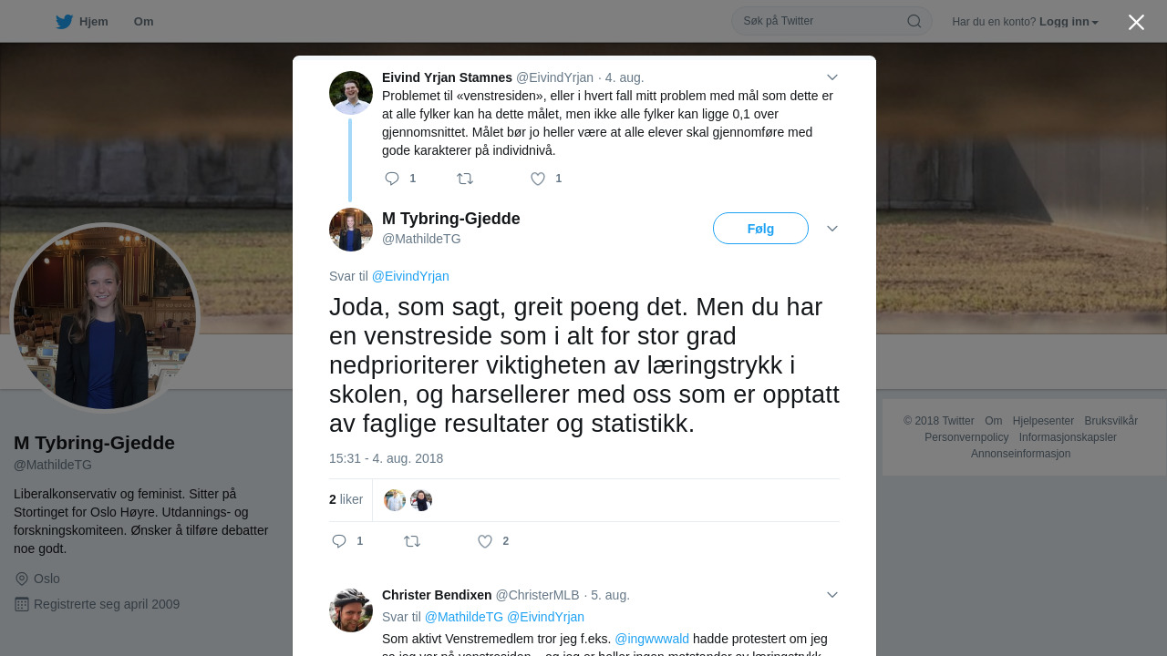
Task: Close the tweet overlay with the X
Action: click(x=1136, y=22)
